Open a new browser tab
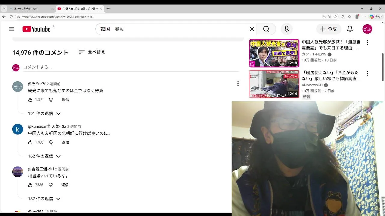The image size is (385, 216). click(108, 9)
